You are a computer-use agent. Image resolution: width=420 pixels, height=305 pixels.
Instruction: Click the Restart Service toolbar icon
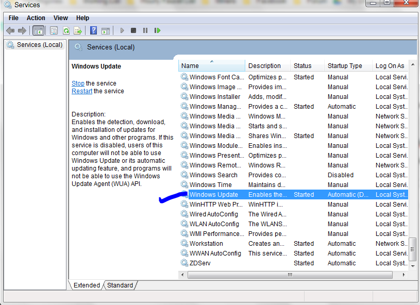pos(157,30)
